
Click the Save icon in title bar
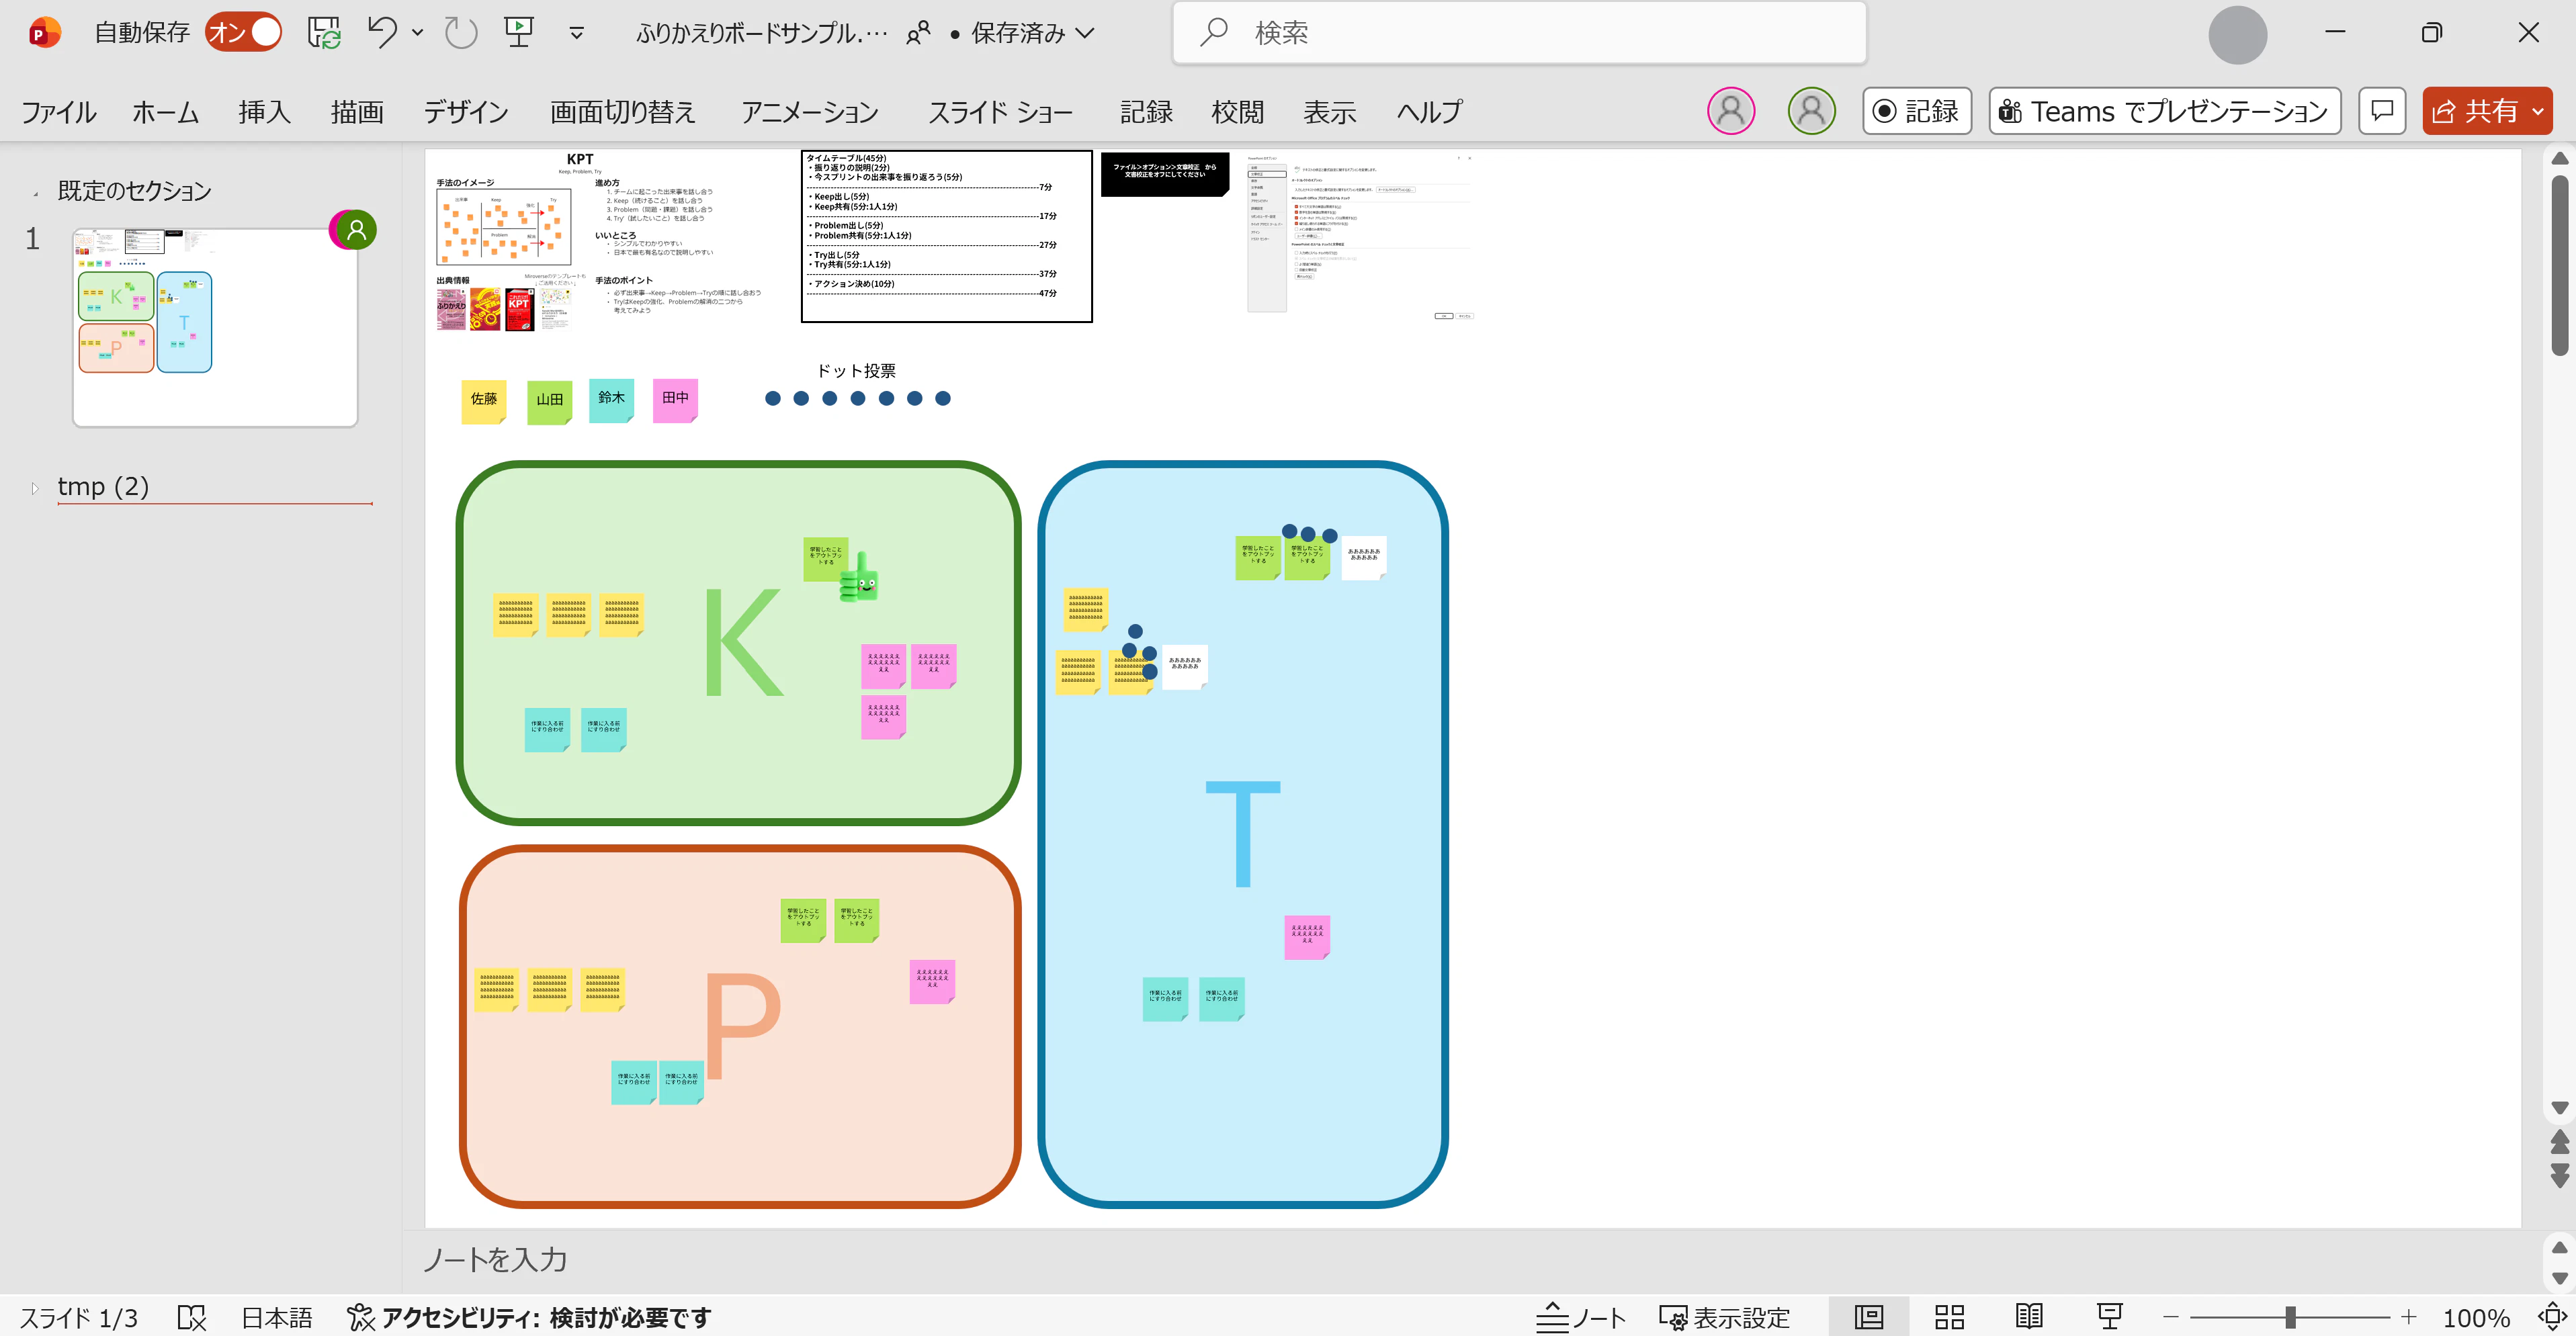point(324,33)
